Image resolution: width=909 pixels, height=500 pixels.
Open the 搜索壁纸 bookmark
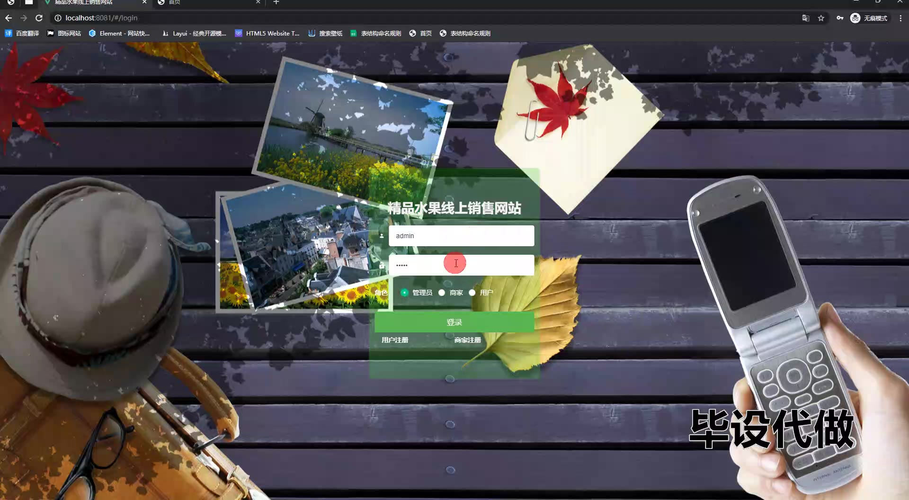coord(325,33)
